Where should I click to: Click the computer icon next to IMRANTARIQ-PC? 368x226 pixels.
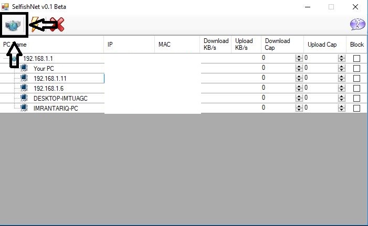24,108
